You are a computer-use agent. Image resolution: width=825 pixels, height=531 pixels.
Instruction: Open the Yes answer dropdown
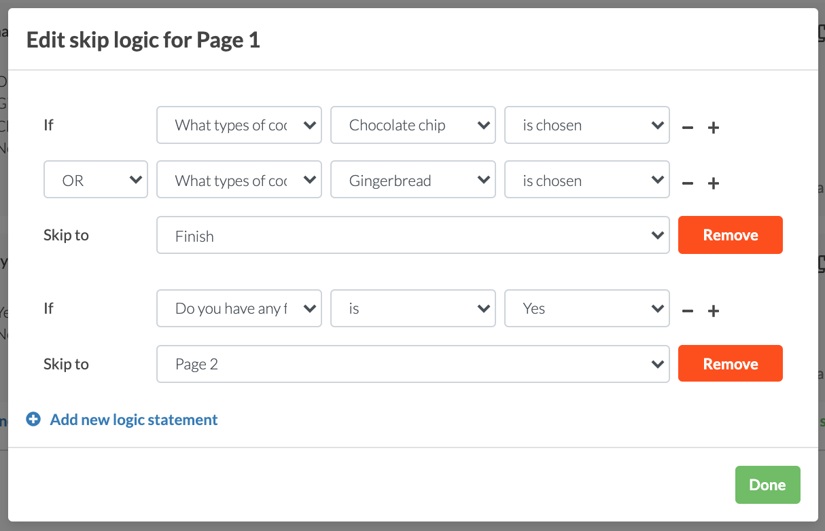click(x=586, y=308)
